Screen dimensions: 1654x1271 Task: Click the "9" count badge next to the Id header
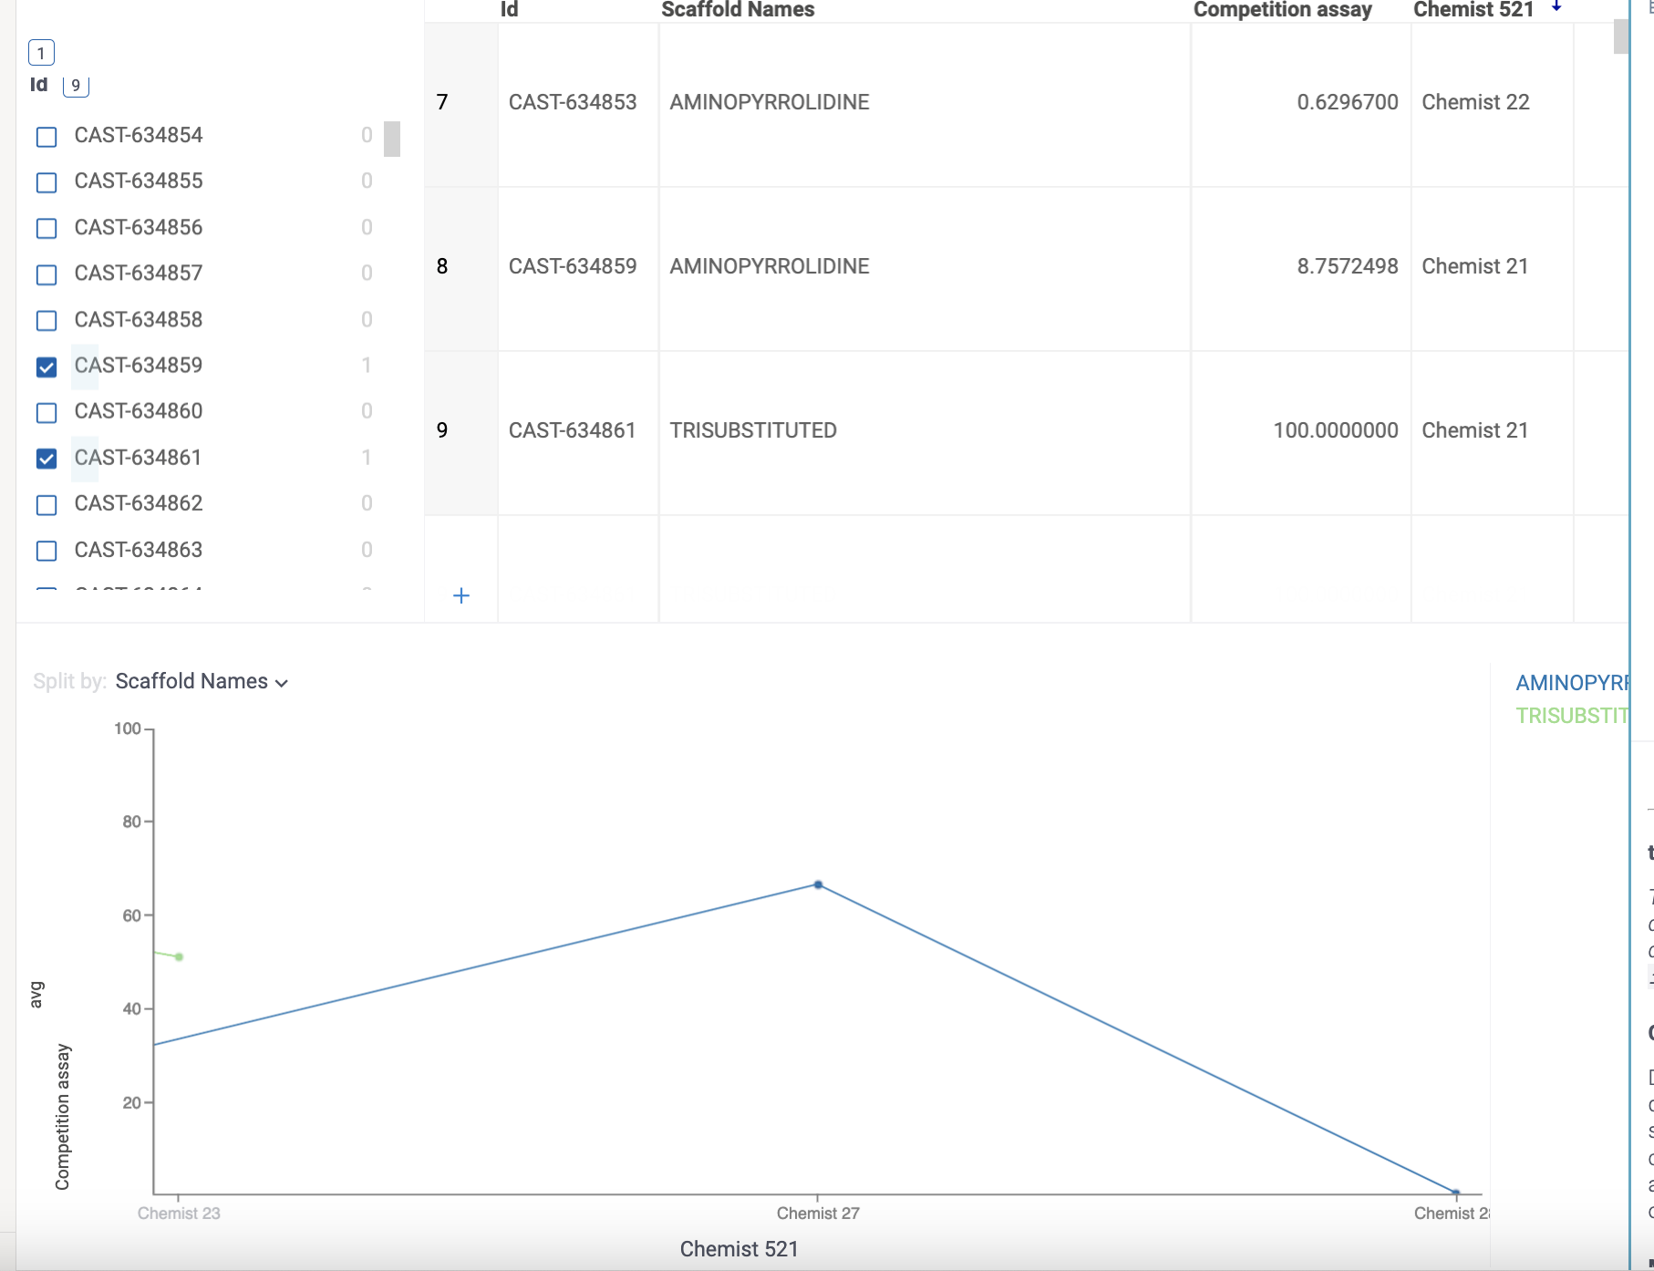click(x=76, y=85)
